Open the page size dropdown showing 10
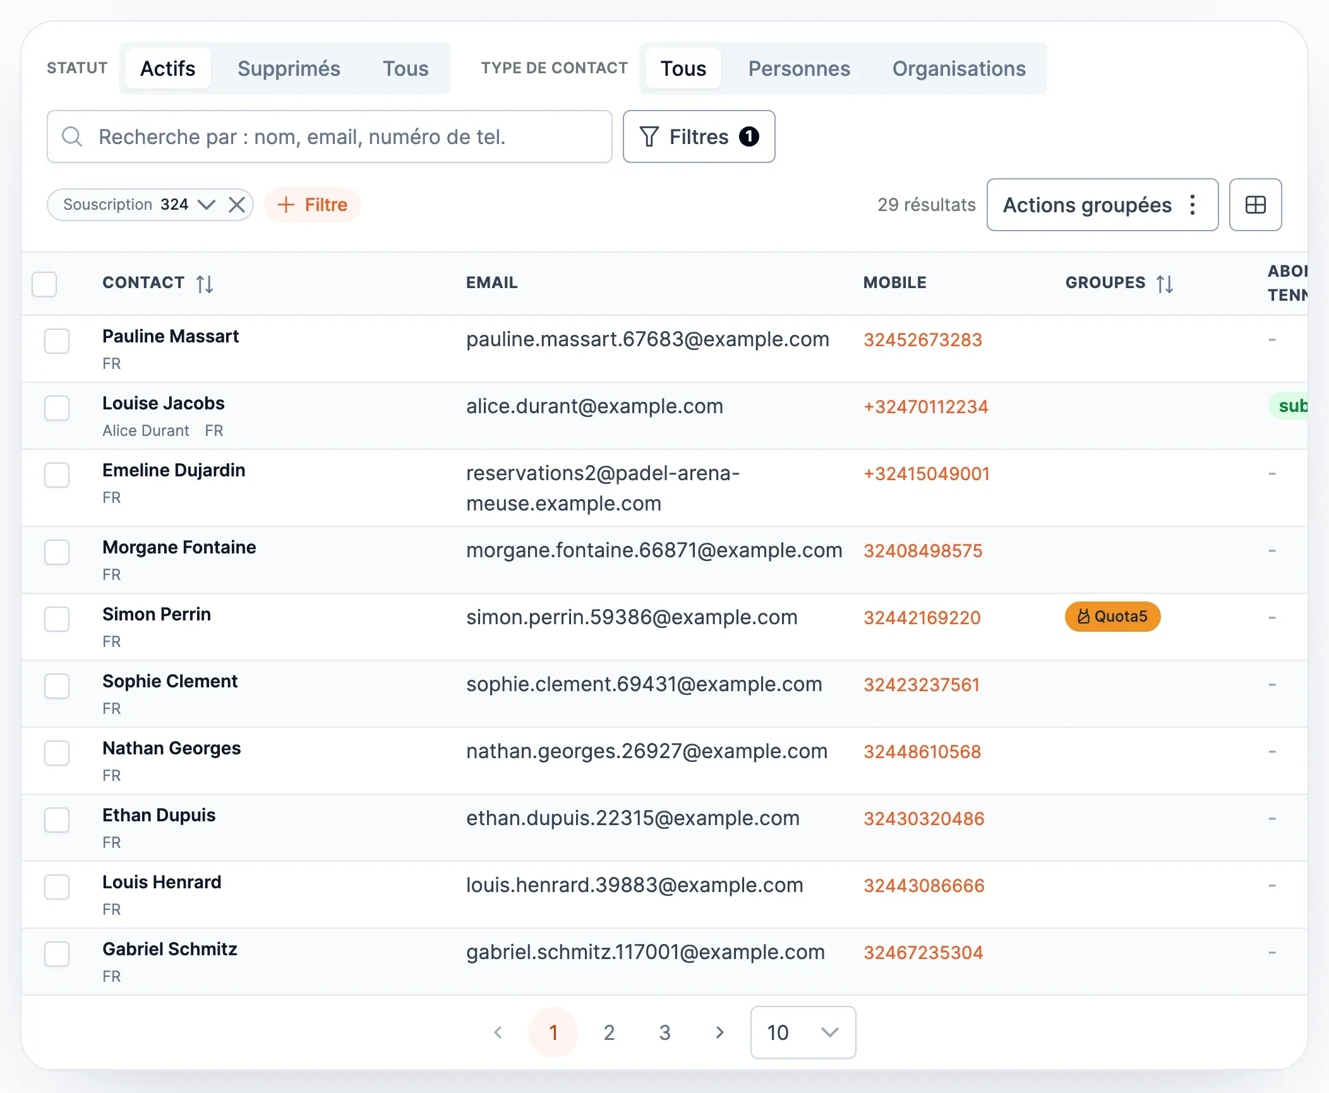Screen dimensions: 1329x1093 click(x=803, y=1032)
